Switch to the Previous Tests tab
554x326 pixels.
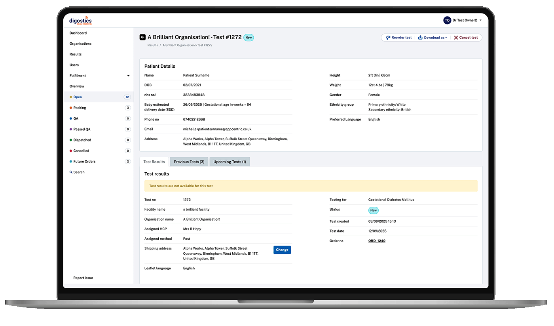tap(189, 162)
